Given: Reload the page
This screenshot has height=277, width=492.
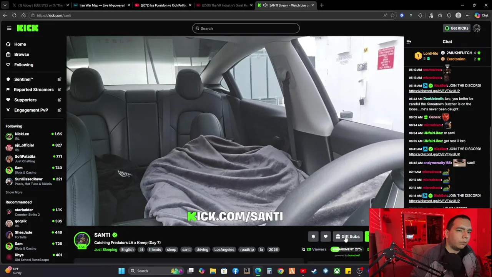Looking at the screenshot, I should [14, 15].
